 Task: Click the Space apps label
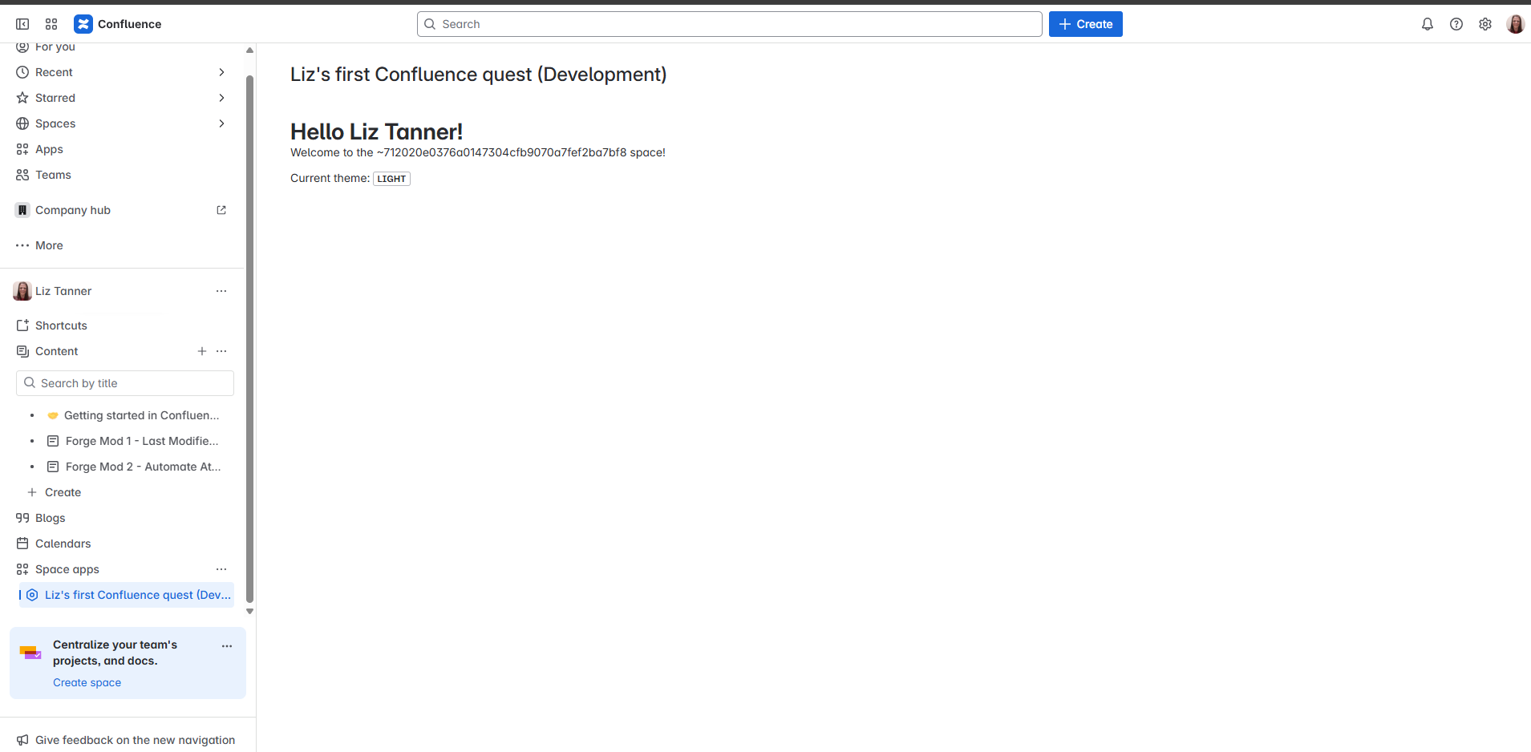coord(67,569)
